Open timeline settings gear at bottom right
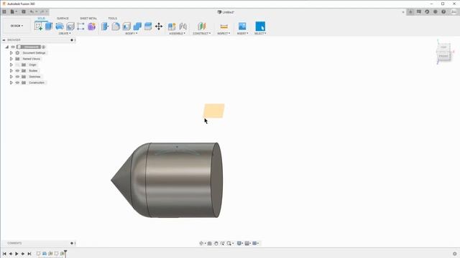 click(x=455, y=254)
